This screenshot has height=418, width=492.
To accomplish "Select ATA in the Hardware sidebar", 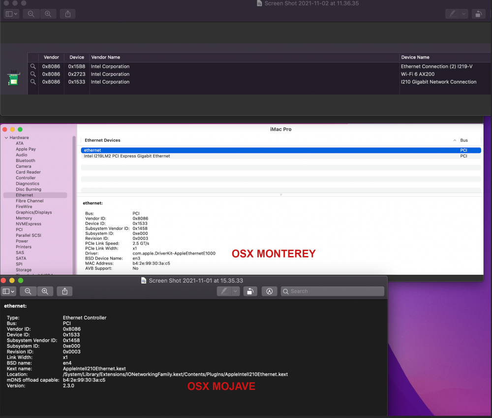I will 20,143.
